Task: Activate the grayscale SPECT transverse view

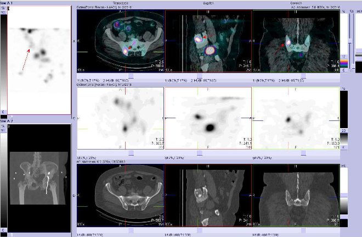Action: point(121,118)
